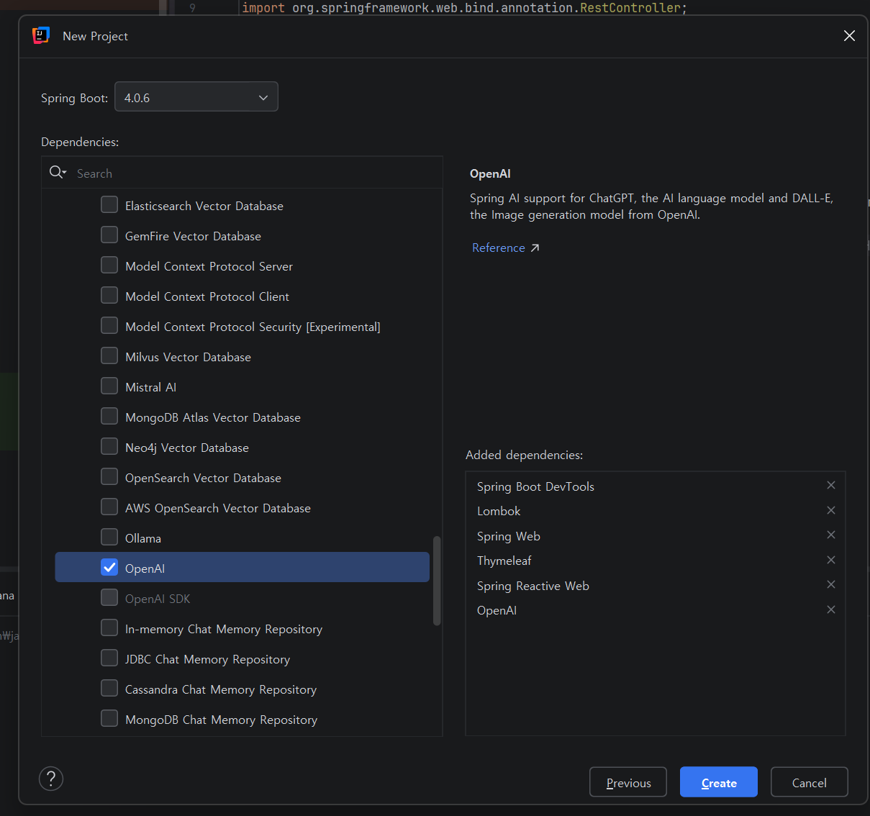Check MongoDB Chat Memory Repository

click(x=109, y=719)
